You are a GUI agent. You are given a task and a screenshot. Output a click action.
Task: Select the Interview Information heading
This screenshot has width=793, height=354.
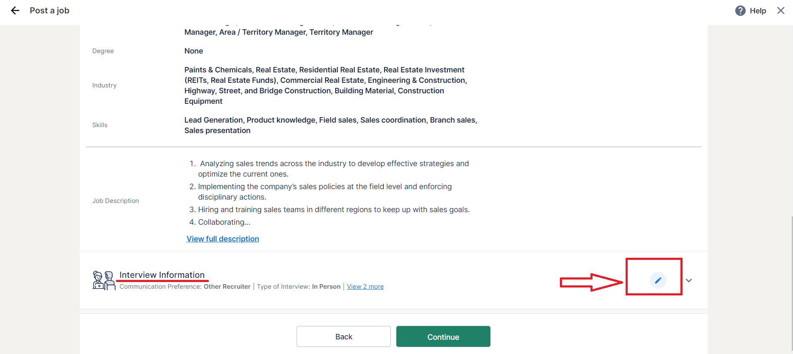pyautogui.click(x=162, y=275)
